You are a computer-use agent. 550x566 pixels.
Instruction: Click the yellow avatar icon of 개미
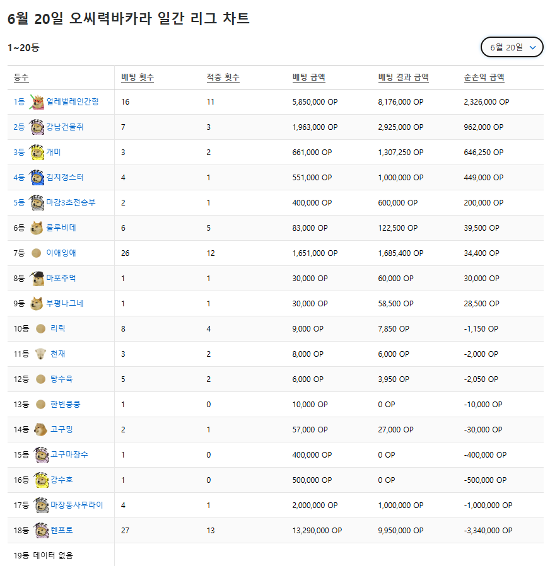point(37,153)
